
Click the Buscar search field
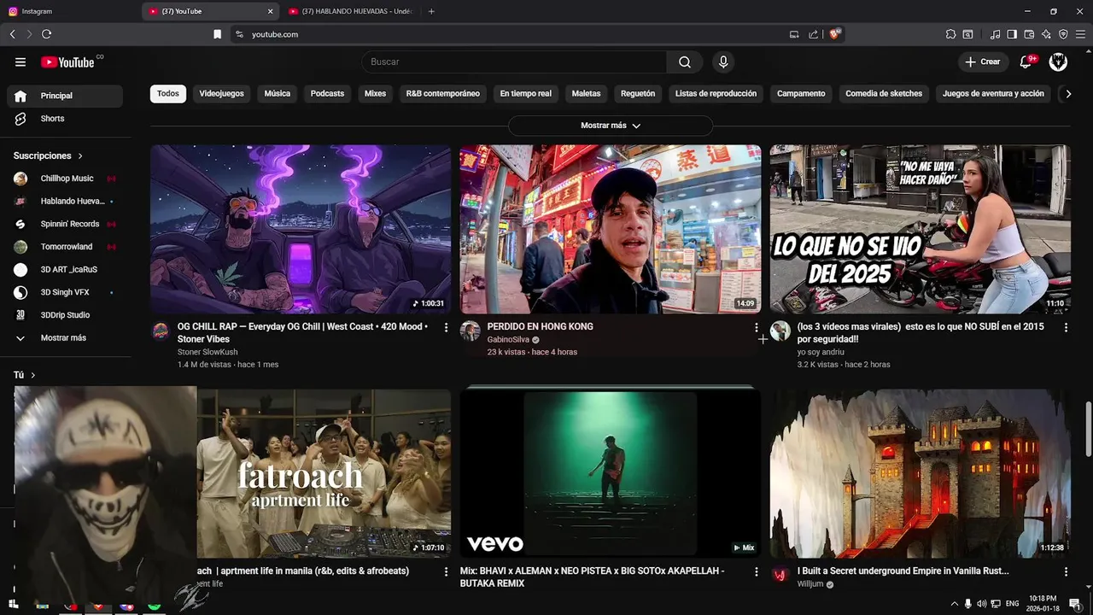click(514, 61)
